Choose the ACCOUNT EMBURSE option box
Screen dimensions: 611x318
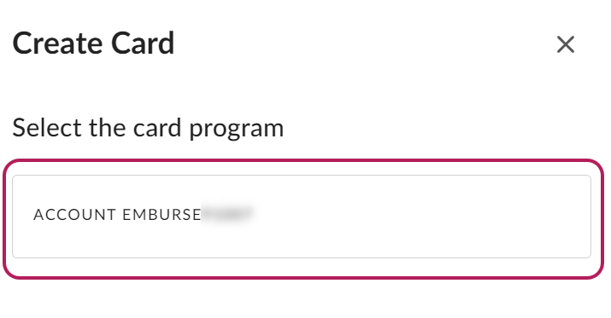click(x=302, y=217)
